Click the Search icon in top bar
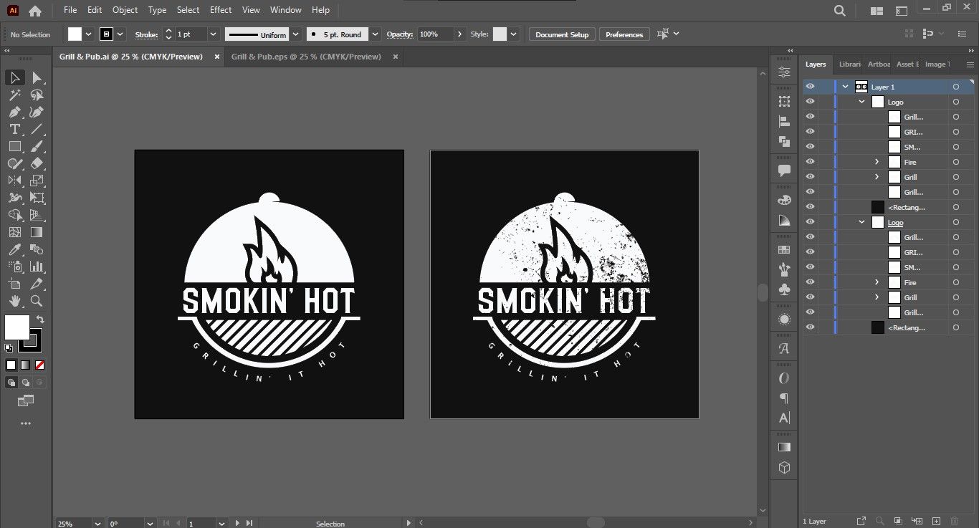979x528 pixels. point(840,11)
